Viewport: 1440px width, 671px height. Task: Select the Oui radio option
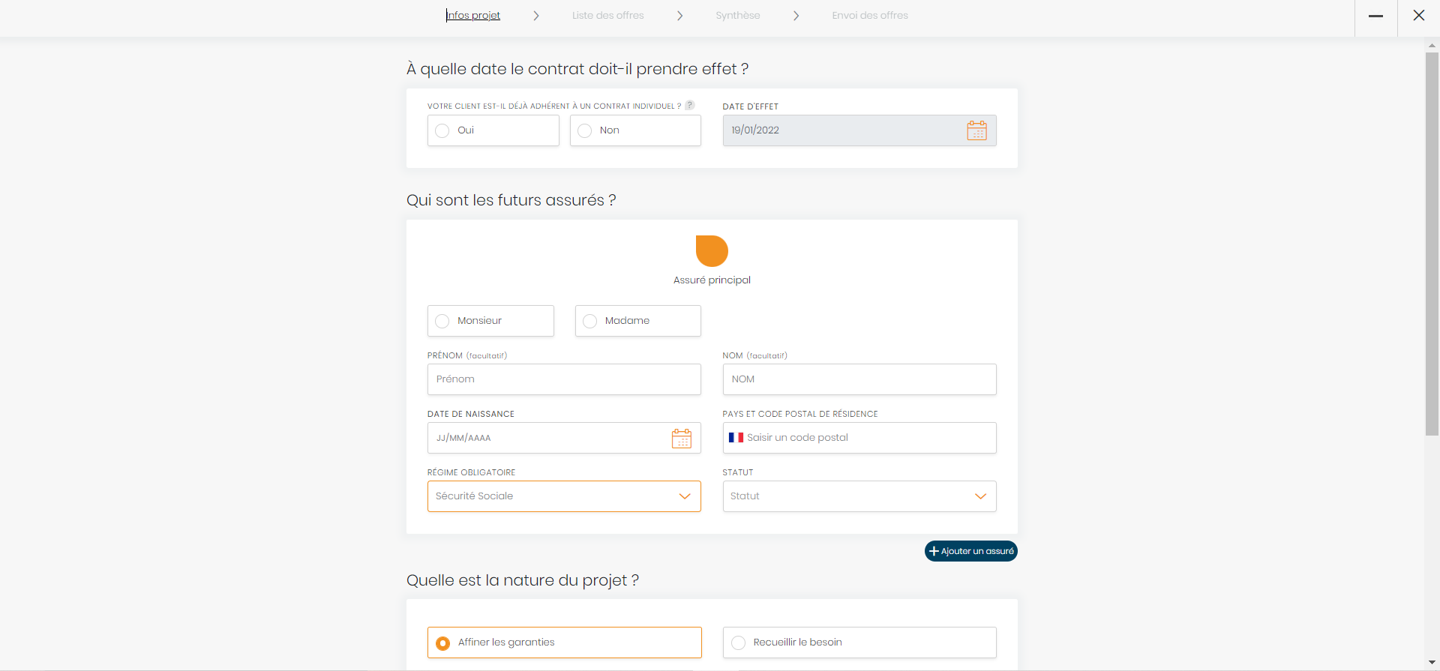442,130
